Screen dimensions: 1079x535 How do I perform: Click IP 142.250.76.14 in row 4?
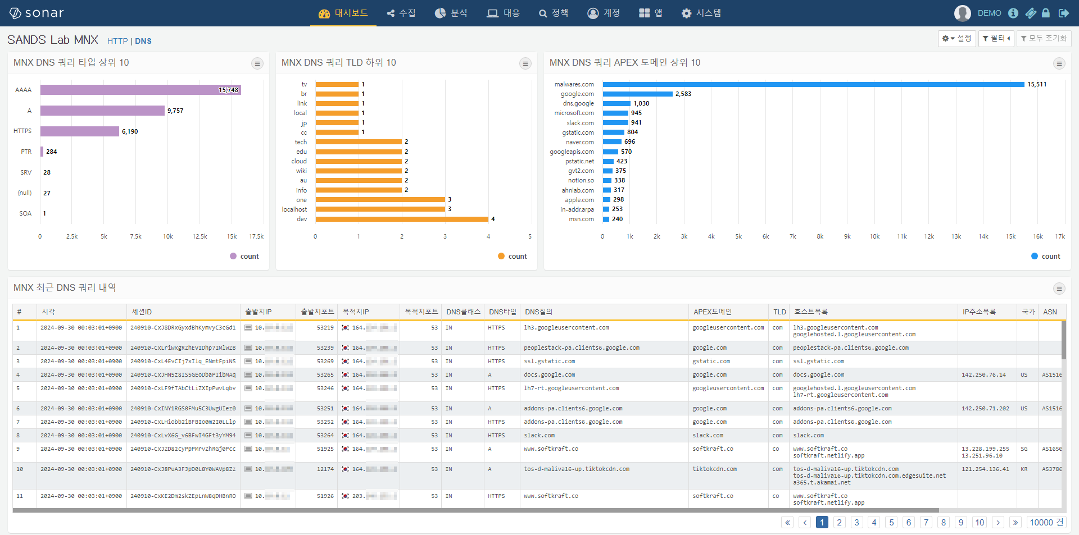pos(983,374)
